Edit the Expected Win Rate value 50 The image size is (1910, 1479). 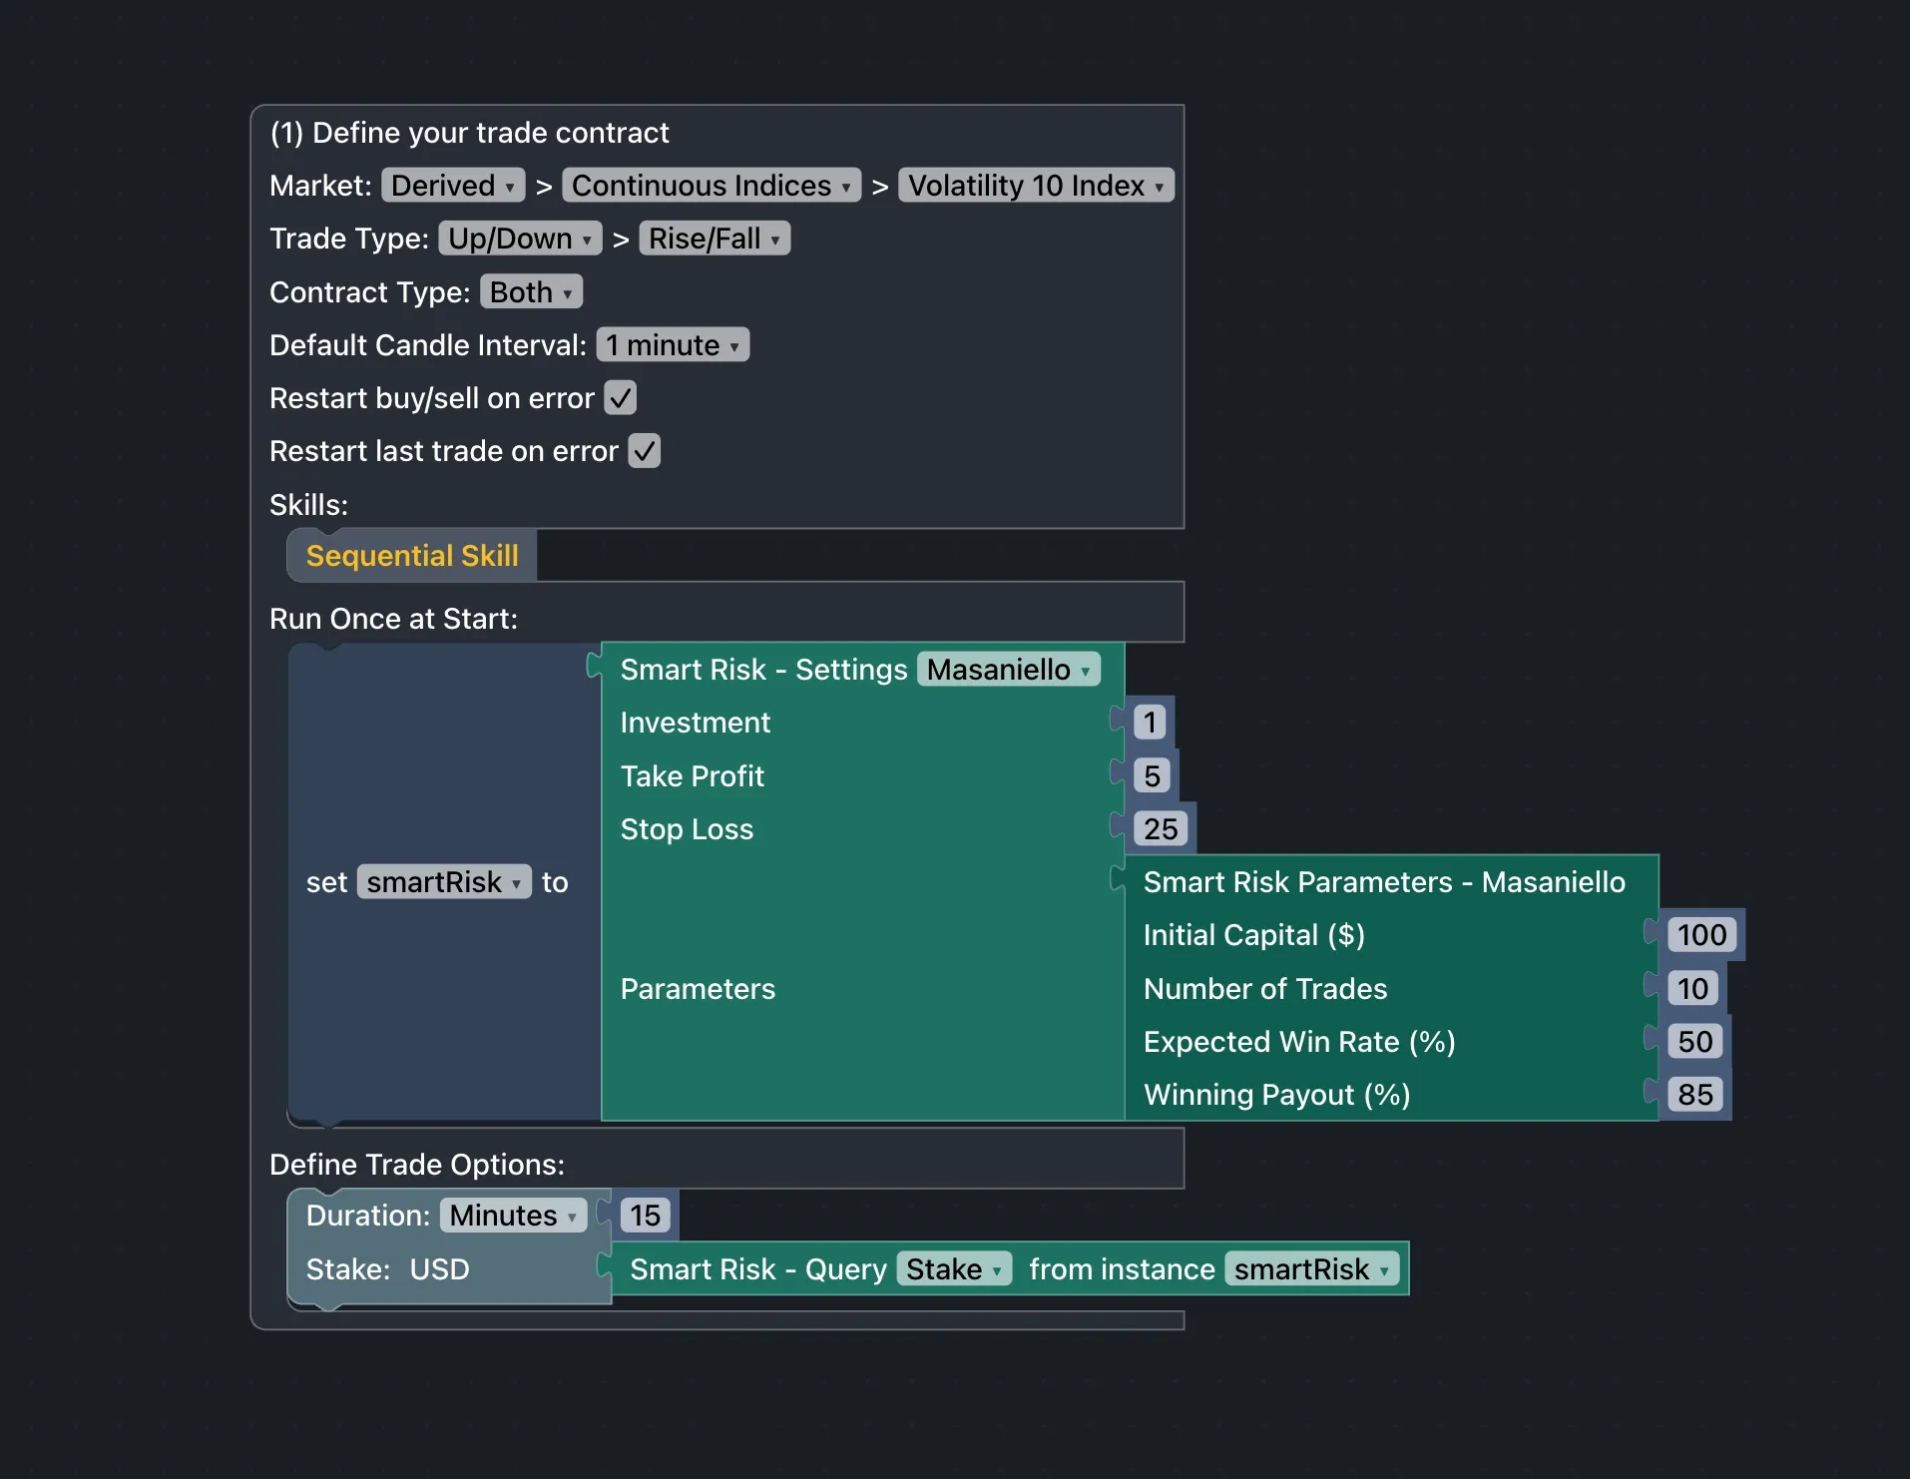coord(1695,1042)
